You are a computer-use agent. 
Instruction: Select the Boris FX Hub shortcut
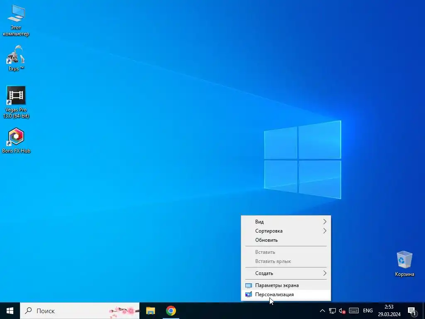(16, 140)
